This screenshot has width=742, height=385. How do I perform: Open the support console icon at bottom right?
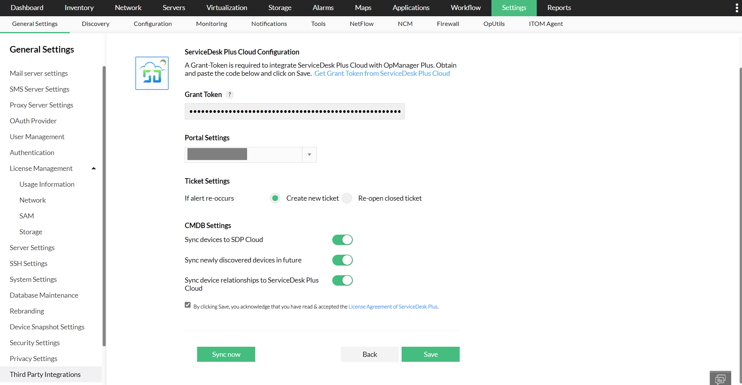[x=720, y=378]
